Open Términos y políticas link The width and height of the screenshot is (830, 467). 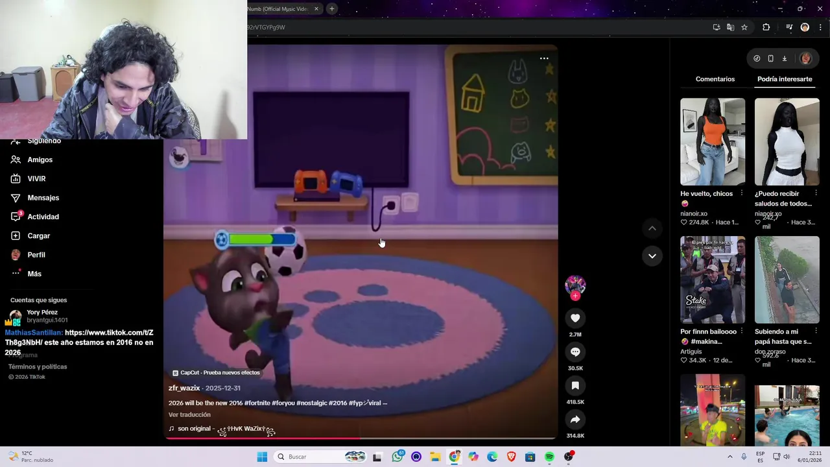[38, 366]
